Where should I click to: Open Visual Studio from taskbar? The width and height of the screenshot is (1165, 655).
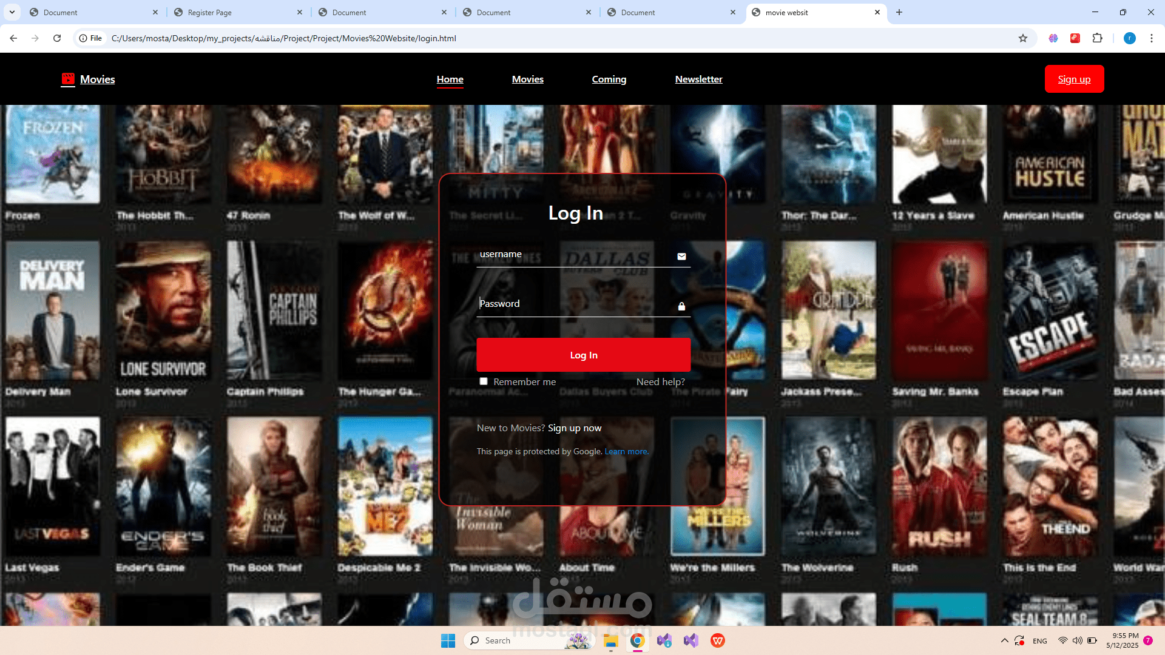tap(691, 640)
